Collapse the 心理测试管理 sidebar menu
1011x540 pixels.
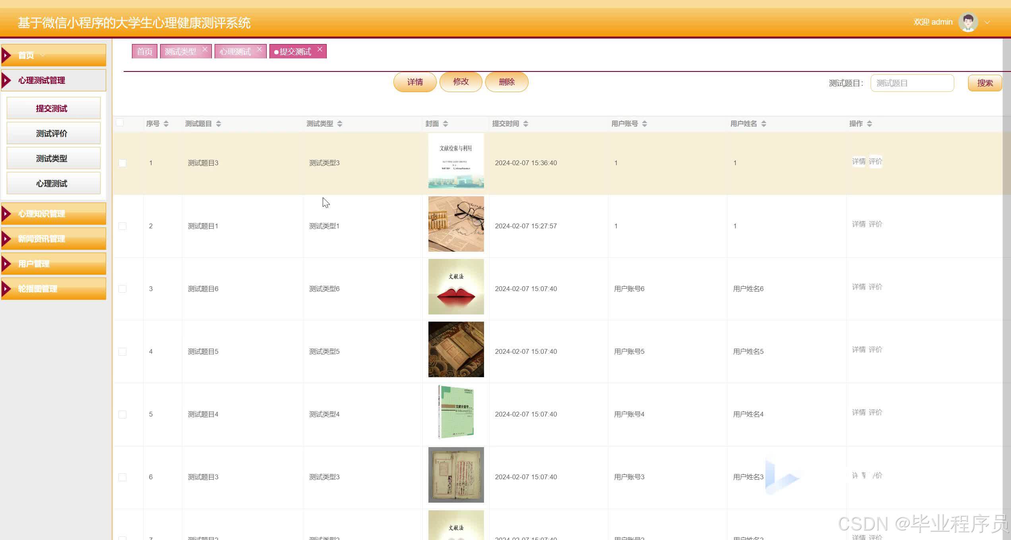pos(54,80)
